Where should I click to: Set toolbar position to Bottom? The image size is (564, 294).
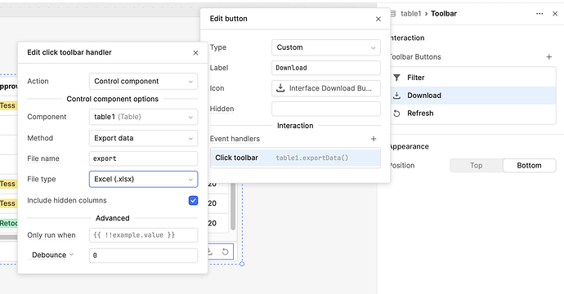529,165
